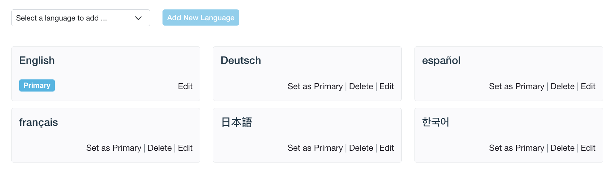Screen dimensions: 615x177
Task: Edit the français language
Action: click(185, 148)
